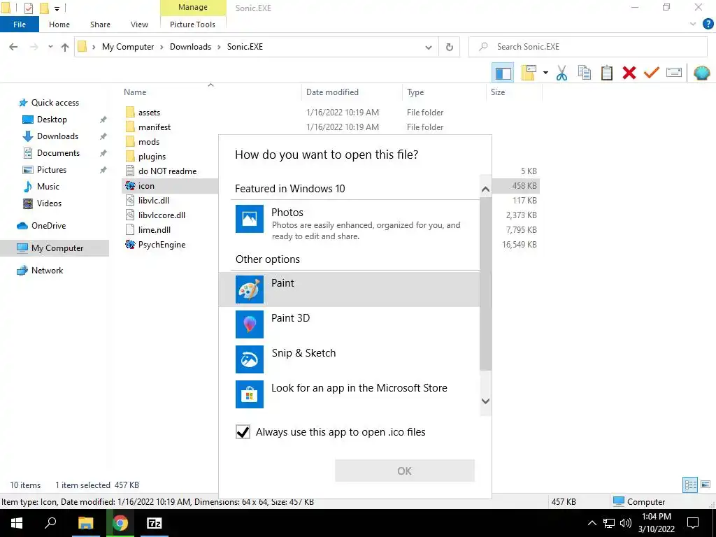The height and width of the screenshot is (537, 716).
Task: Show hidden icons tray chevron
Action: pyautogui.click(x=592, y=523)
